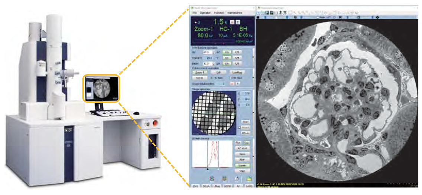
Task: Move the white histogram marker triangle
Action: pos(218,169)
